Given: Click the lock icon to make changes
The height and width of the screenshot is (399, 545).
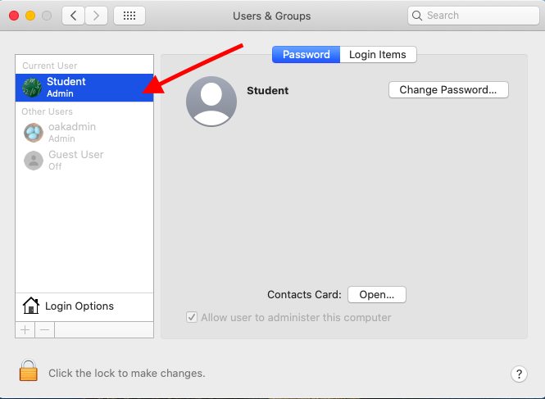Looking at the screenshot, I should 29,370.
